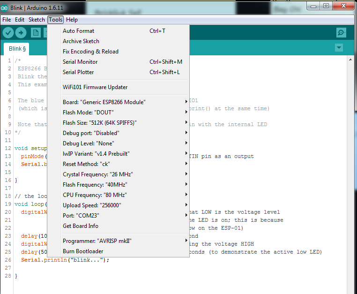
Task: Click code line Serial.println("blink...")
Action: coord(65,260)
